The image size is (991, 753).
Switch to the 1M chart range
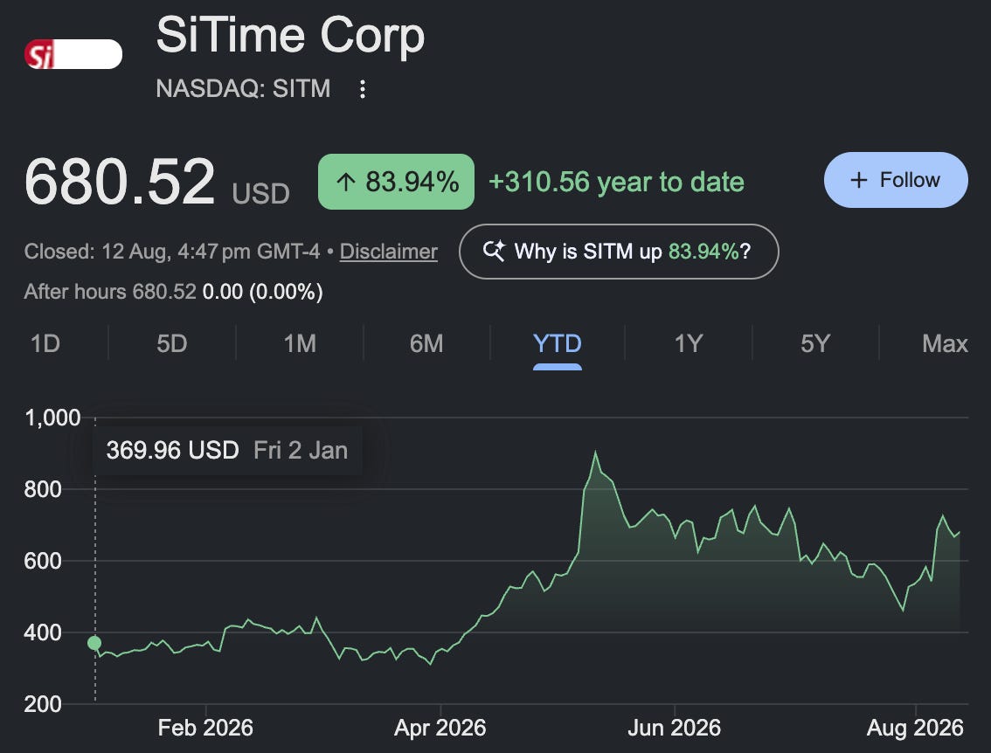click(300, 344)
